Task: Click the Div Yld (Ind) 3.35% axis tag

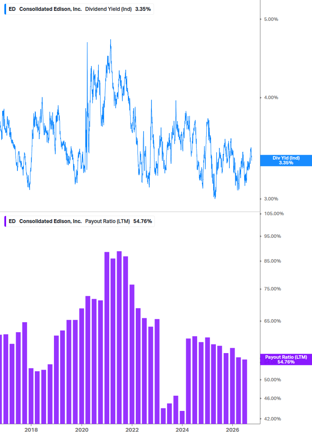Action: click(x=286, y=160)
